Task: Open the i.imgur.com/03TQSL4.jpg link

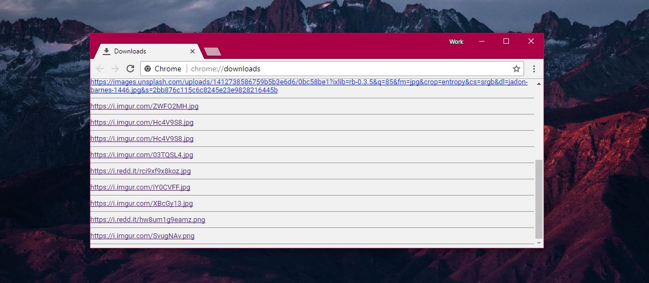Action: [142, 155]
